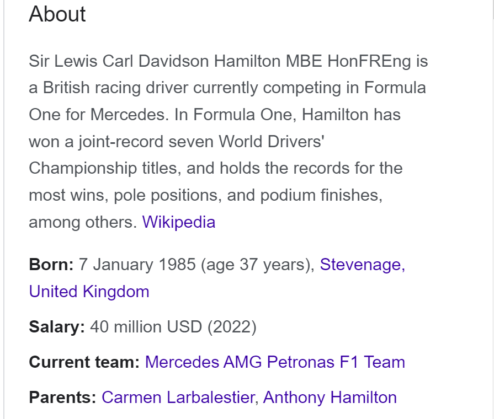The height and width of the screenshot is (419, 494).
Task: Click the 40 million USD salary value
Action: point(146,327)
